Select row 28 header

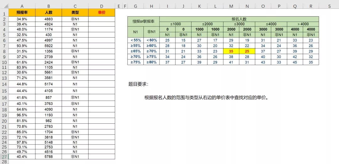4,161
